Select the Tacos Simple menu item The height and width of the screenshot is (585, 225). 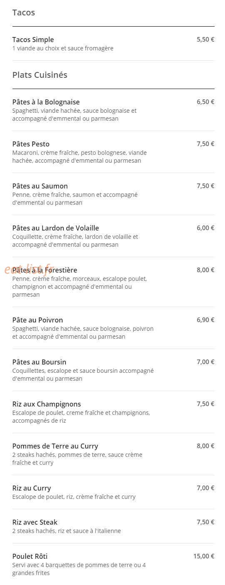click(x=113, y=44)
